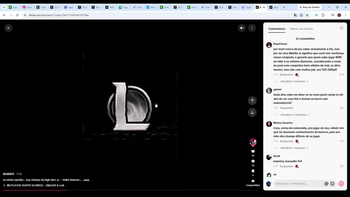
Task: Switch to the Instagram browser tab
Action: point(27,7)
